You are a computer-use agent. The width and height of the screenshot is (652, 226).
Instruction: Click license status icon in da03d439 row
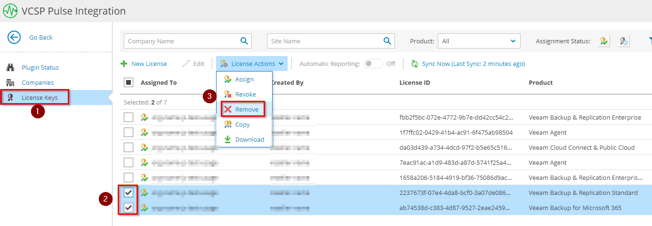145,147
